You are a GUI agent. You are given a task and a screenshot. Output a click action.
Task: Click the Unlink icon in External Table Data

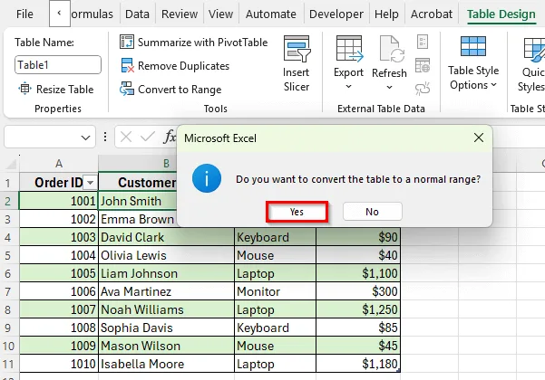[x=423, y=89]
